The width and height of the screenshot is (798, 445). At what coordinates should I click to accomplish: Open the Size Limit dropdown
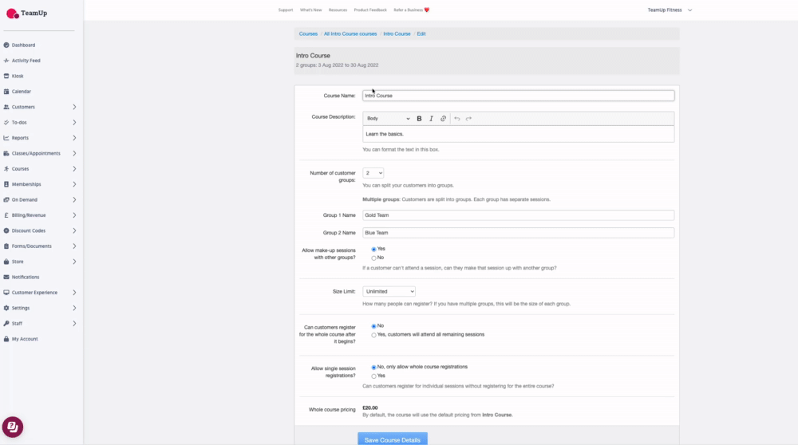(389, 292)
